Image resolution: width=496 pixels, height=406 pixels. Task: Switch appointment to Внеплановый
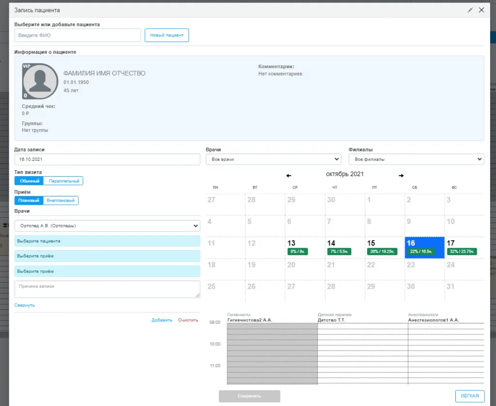point(61,200)
